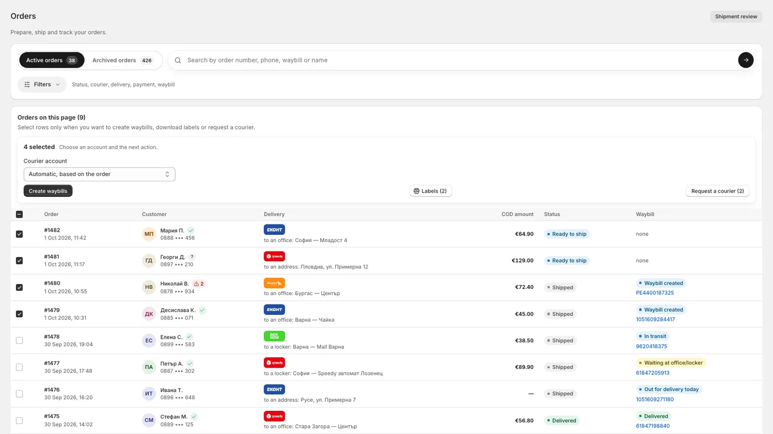Click the verified checkmark next to Десислава К.
The height and width of the screenshot is (434, 773).
tap(202, 310)
